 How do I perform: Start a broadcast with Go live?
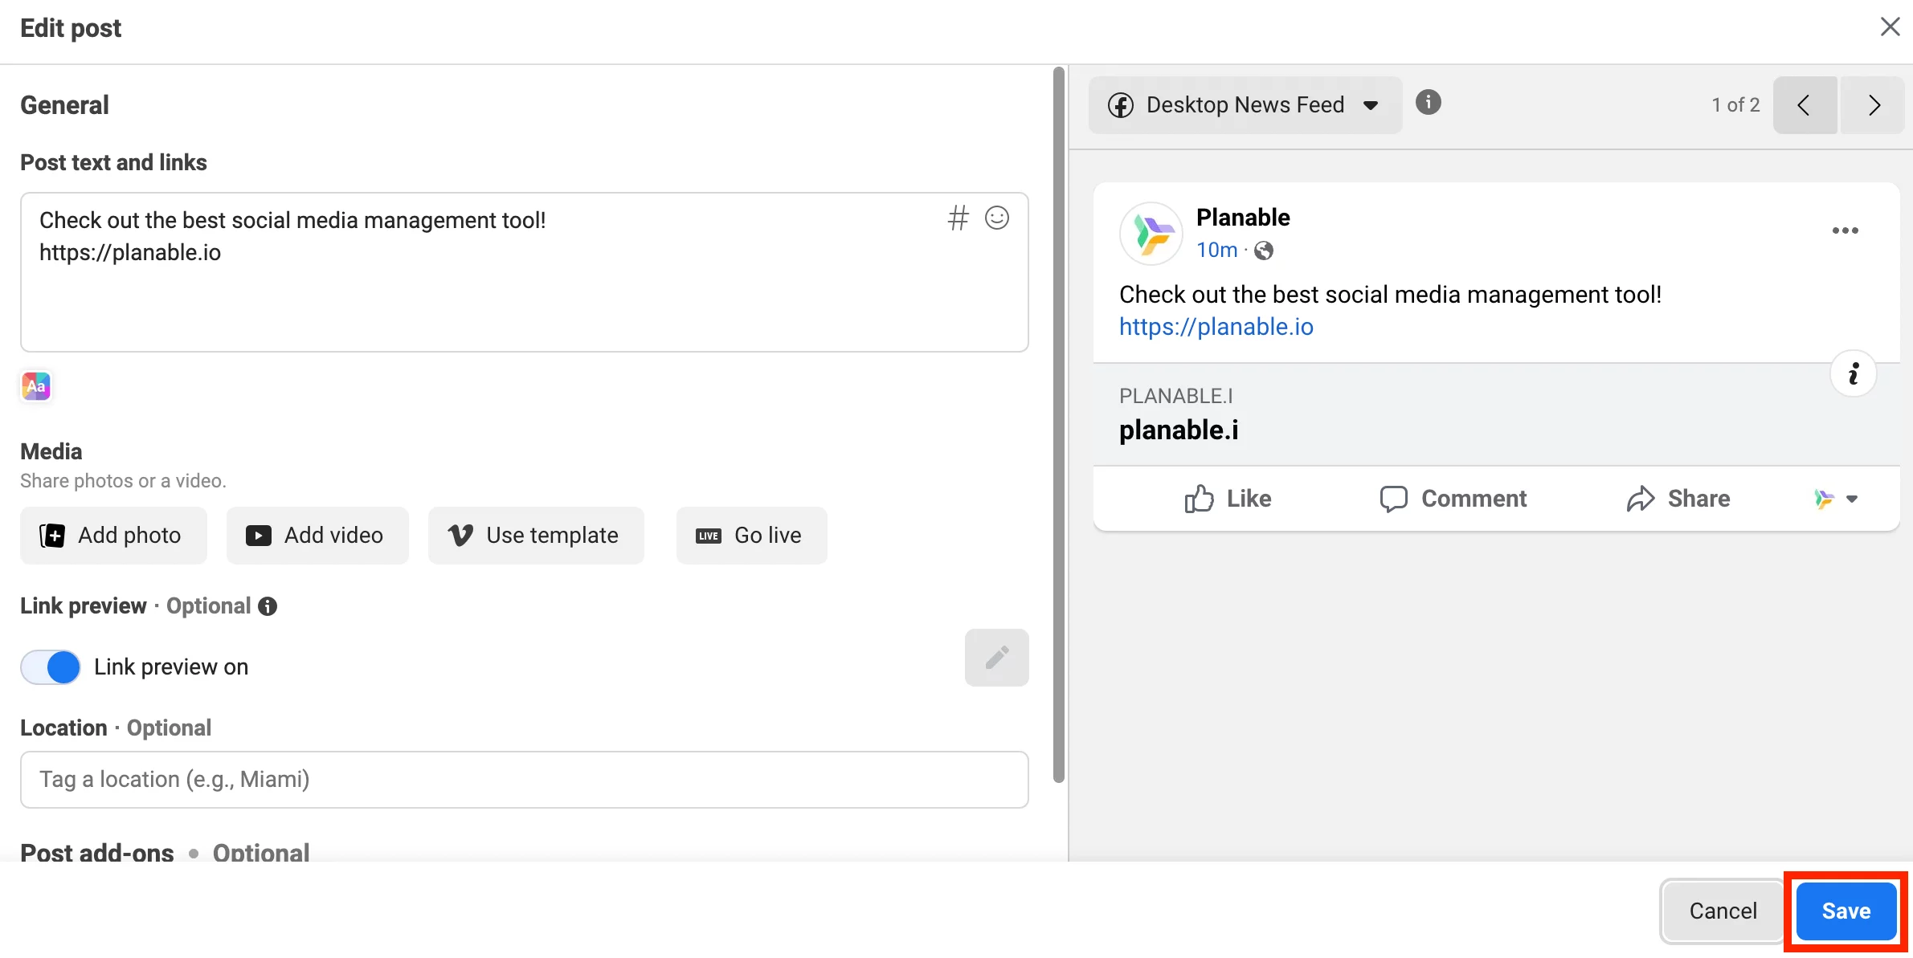click(x=751, y=536)
